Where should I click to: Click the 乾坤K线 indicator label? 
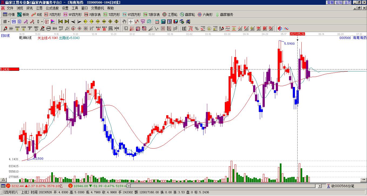(x=25, y=38)
